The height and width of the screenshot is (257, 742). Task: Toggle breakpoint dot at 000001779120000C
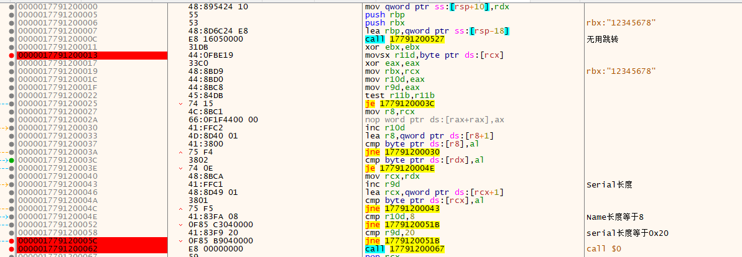click(12, 39)
